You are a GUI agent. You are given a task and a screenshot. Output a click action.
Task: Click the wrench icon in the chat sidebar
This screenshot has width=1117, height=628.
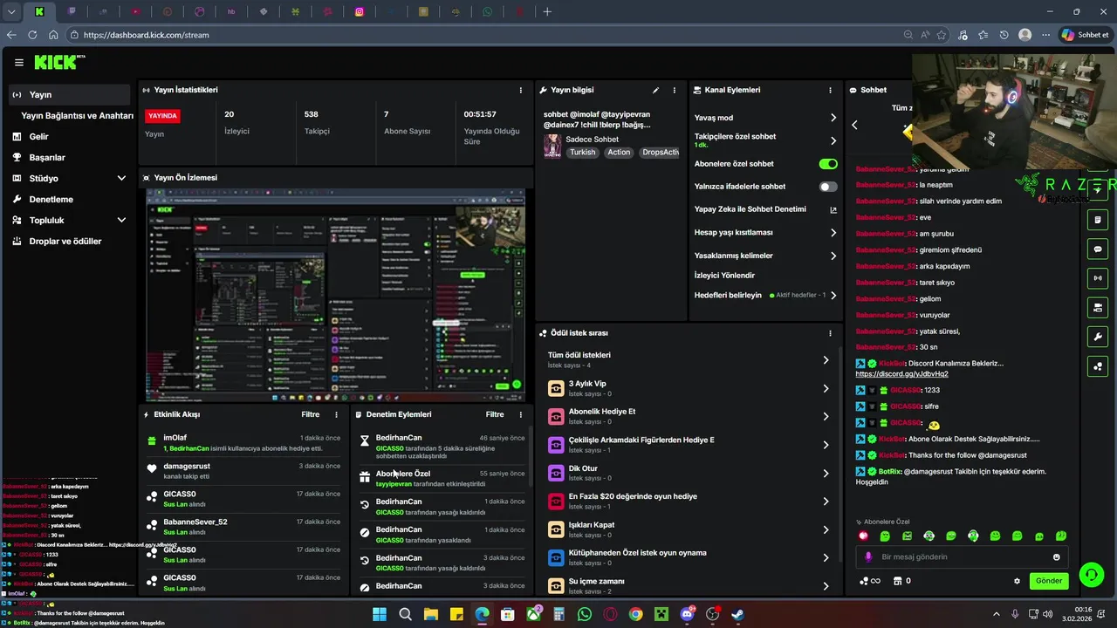click(1098, 337)
